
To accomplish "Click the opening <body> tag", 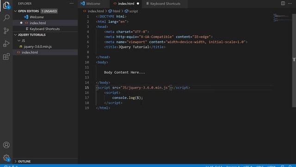I will tap(102, 62).
